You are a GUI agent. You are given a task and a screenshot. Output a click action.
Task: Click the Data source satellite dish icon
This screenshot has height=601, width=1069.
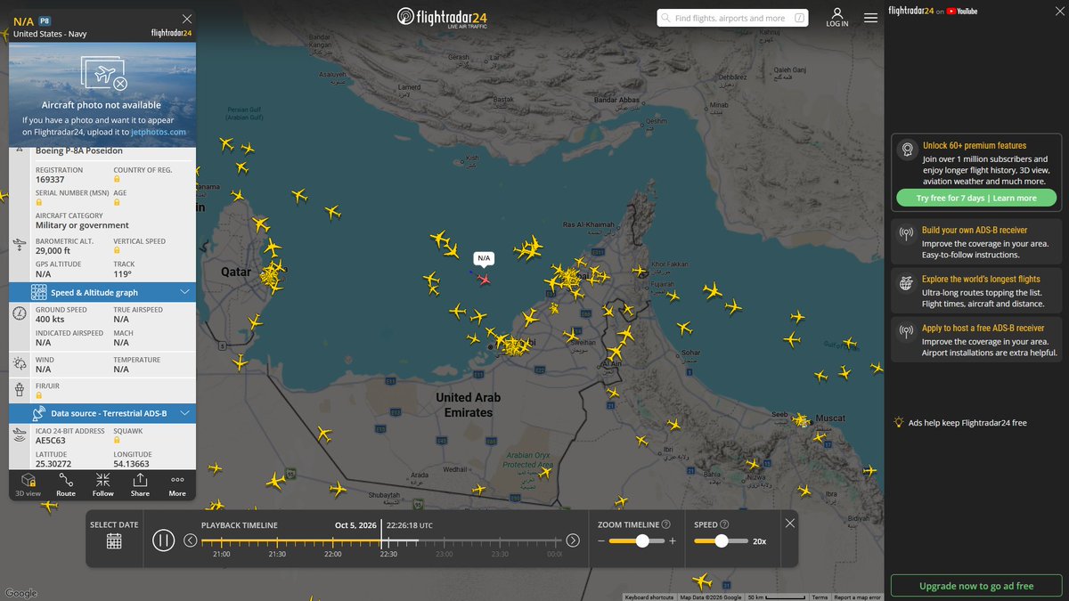click(x=39, y=413)
